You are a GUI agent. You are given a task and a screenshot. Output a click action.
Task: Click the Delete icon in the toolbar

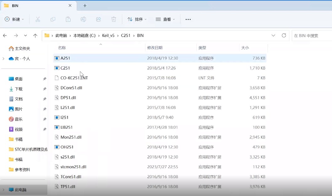click(x=113, y=19)
